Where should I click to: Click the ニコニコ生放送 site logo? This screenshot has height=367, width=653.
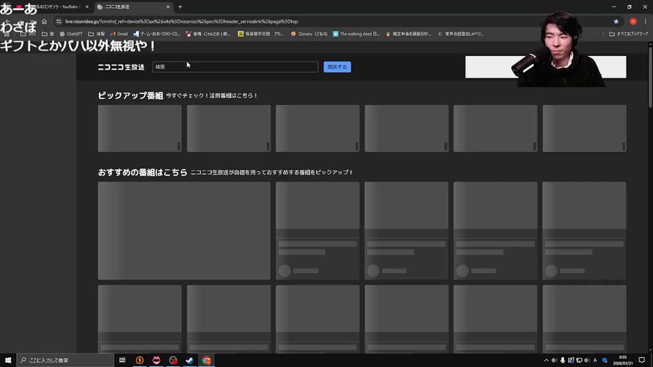[x=121, y=67]
